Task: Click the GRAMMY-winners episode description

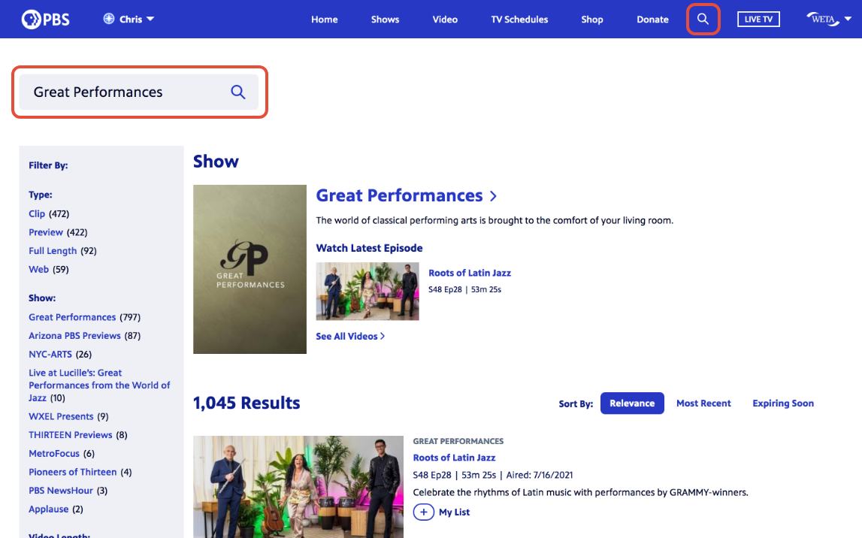Action: coord(580,492)
